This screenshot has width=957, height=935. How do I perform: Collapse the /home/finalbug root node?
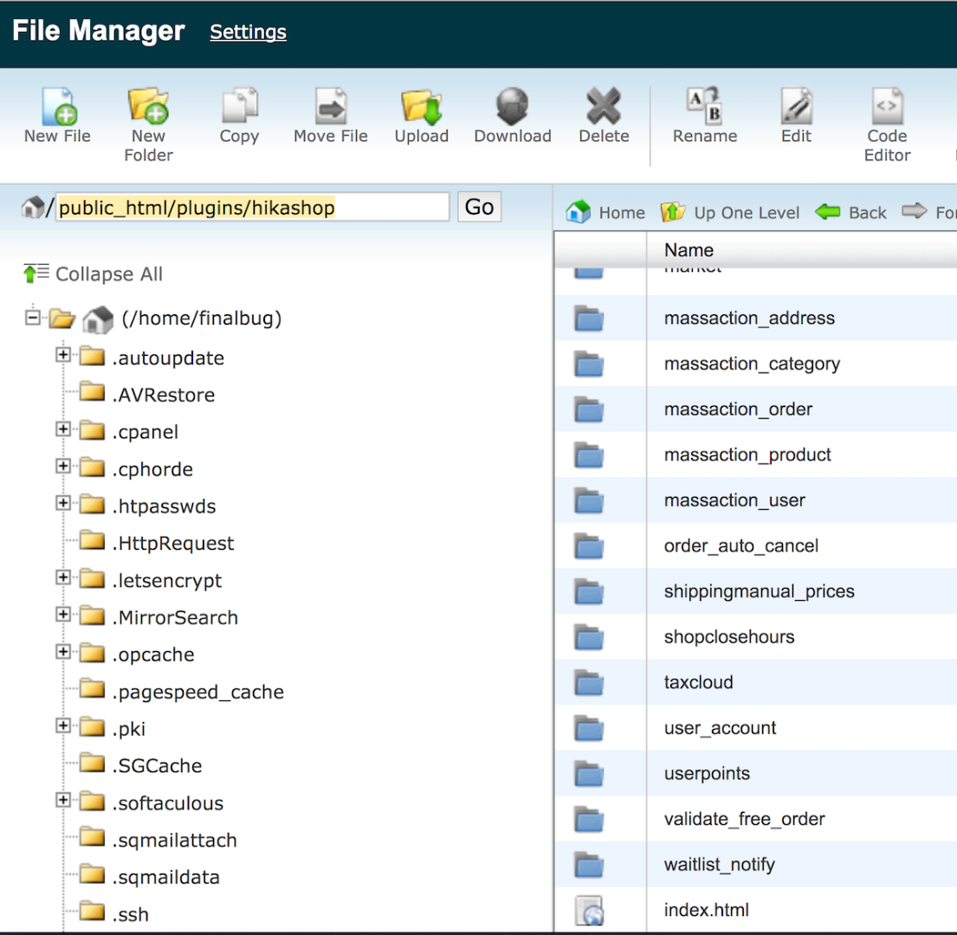pyautogui.click(x=34, y=317)
